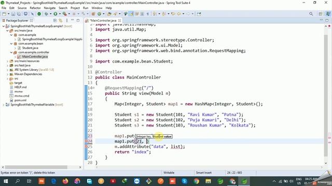Open dropdown beside New Java Class icon
The image size is (332, 186).
(x=104, y=14)
